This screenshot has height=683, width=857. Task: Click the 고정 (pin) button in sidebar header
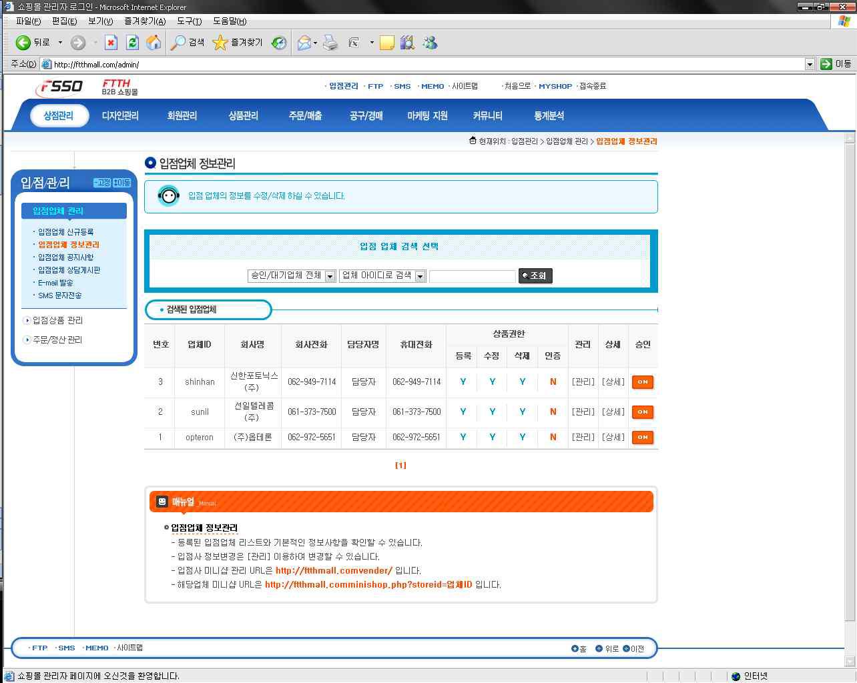click(x=102, y=183)
